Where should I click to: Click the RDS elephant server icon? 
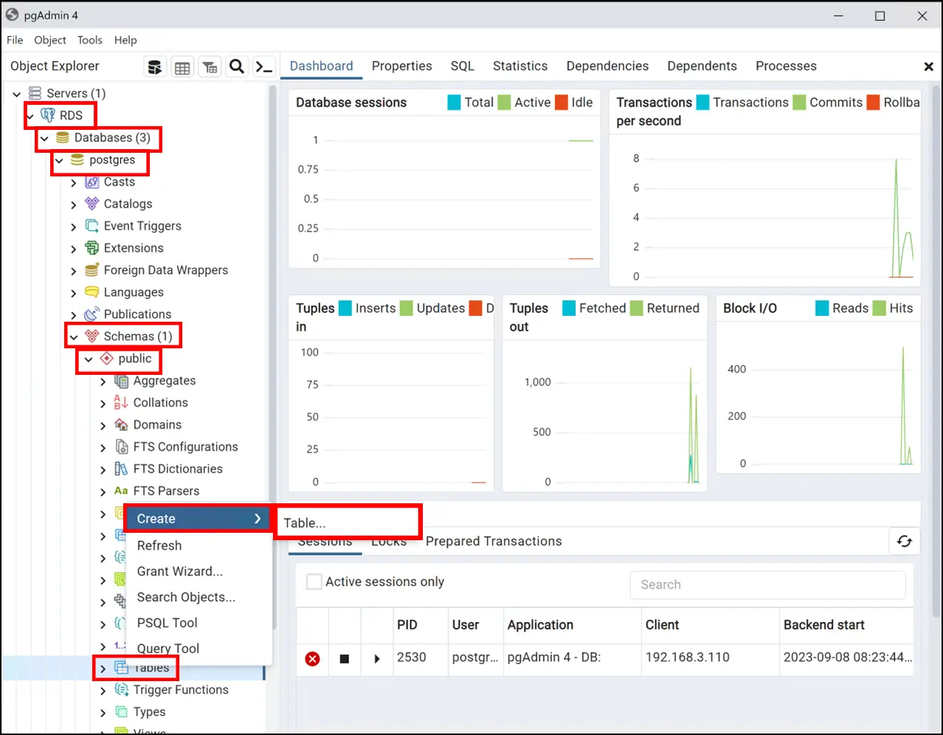pyautogui.click(x=48, y=115)
